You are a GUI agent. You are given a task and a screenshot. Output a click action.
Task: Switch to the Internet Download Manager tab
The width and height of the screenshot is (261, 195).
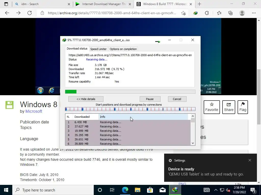pyautogui.click(x=103, y=4)
